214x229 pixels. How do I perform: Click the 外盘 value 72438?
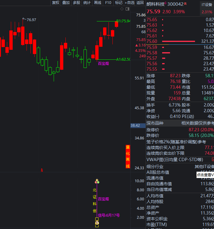[x=175, y=99]
